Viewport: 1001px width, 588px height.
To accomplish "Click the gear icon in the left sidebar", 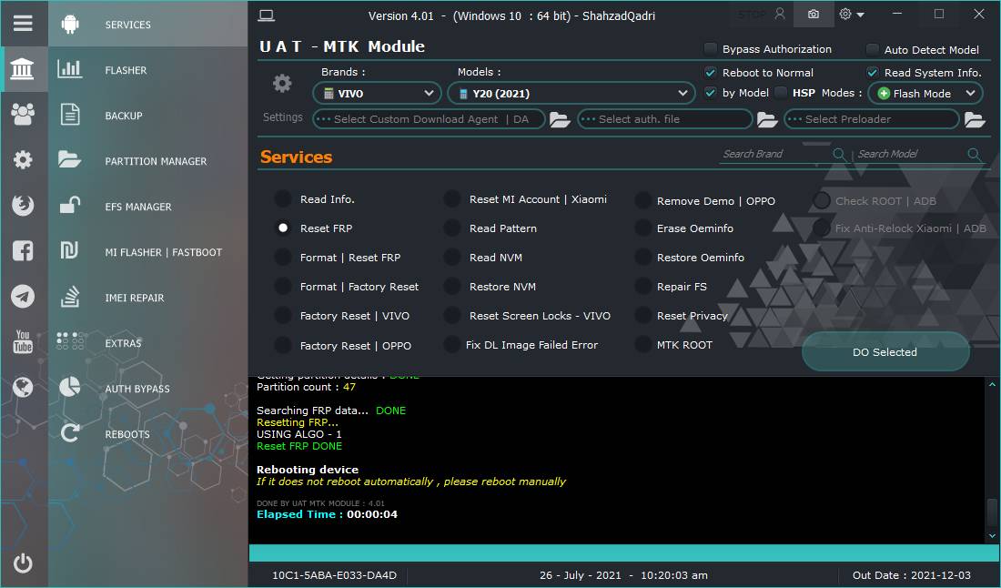I will (x=23, y=159).
